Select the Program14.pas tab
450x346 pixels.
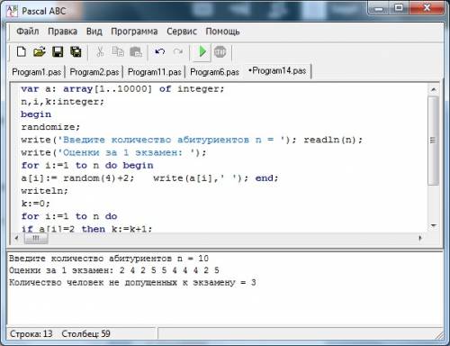click(277, 71)
